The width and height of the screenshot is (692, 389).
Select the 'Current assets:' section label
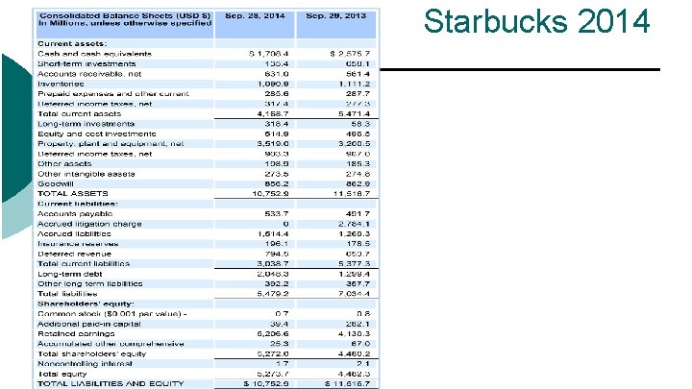click(72, 43)
